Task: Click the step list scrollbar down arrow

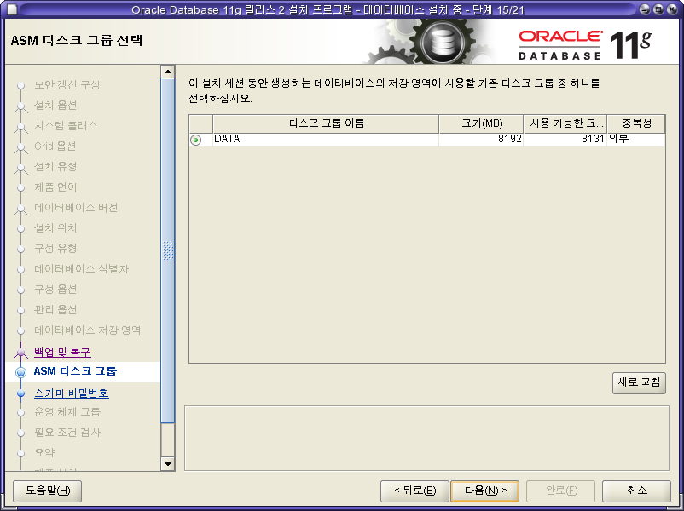Action: 167,463
